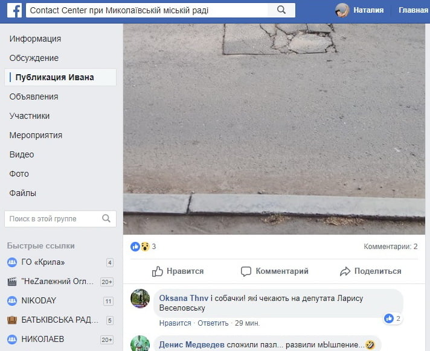Open the Обсуждение section
The width and height of the screenshot is (430, 351).
34,58
